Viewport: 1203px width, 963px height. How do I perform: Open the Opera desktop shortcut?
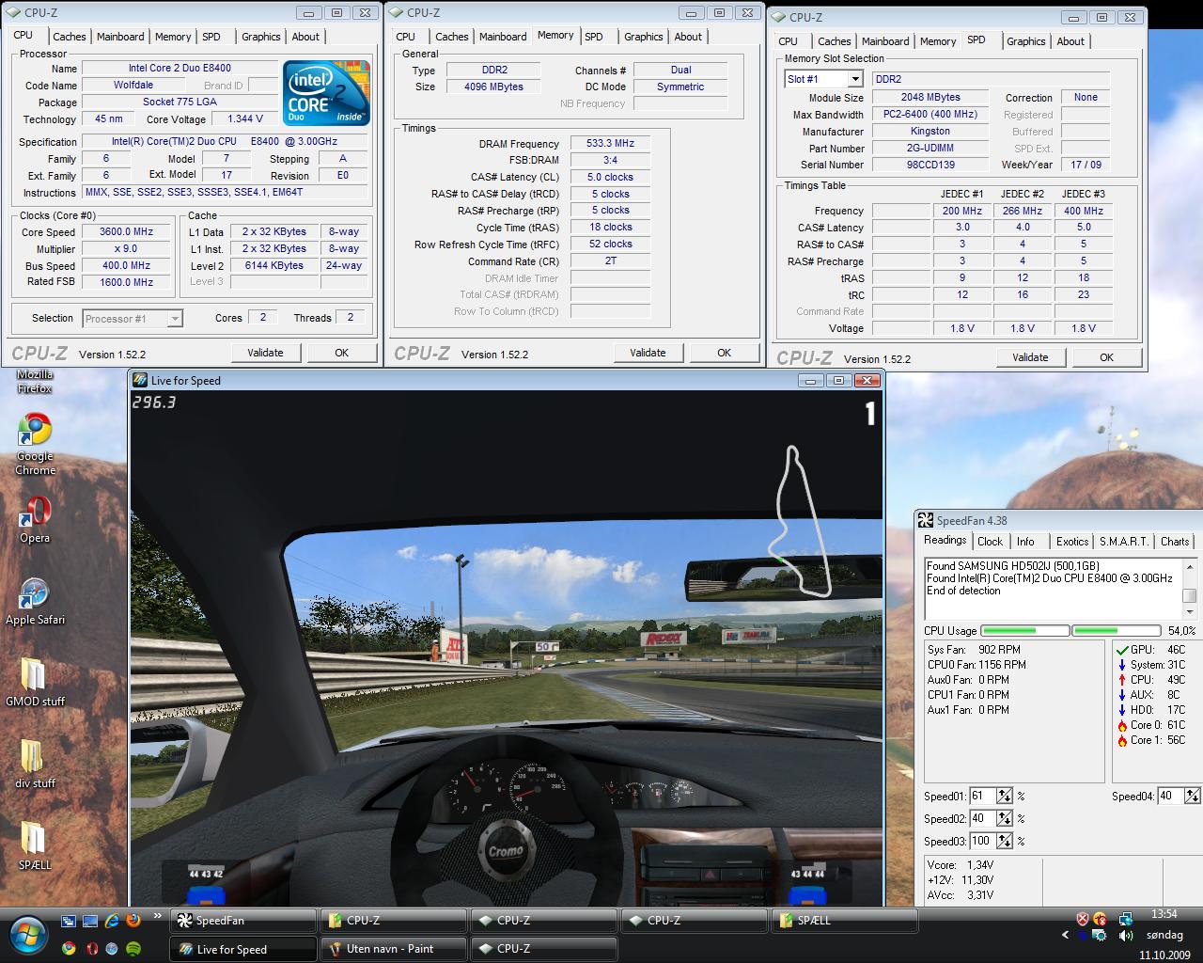tap(35, 519)
